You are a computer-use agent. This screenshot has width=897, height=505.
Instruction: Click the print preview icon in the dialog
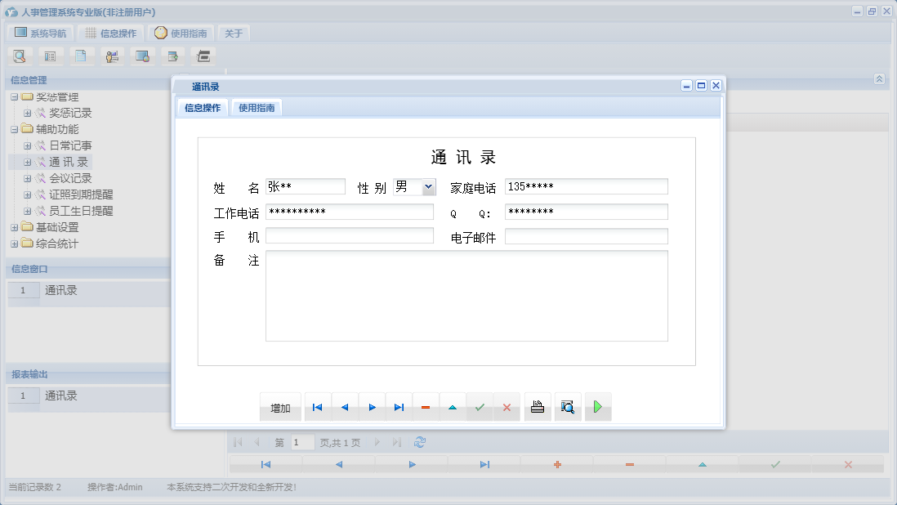coord(567,406)
